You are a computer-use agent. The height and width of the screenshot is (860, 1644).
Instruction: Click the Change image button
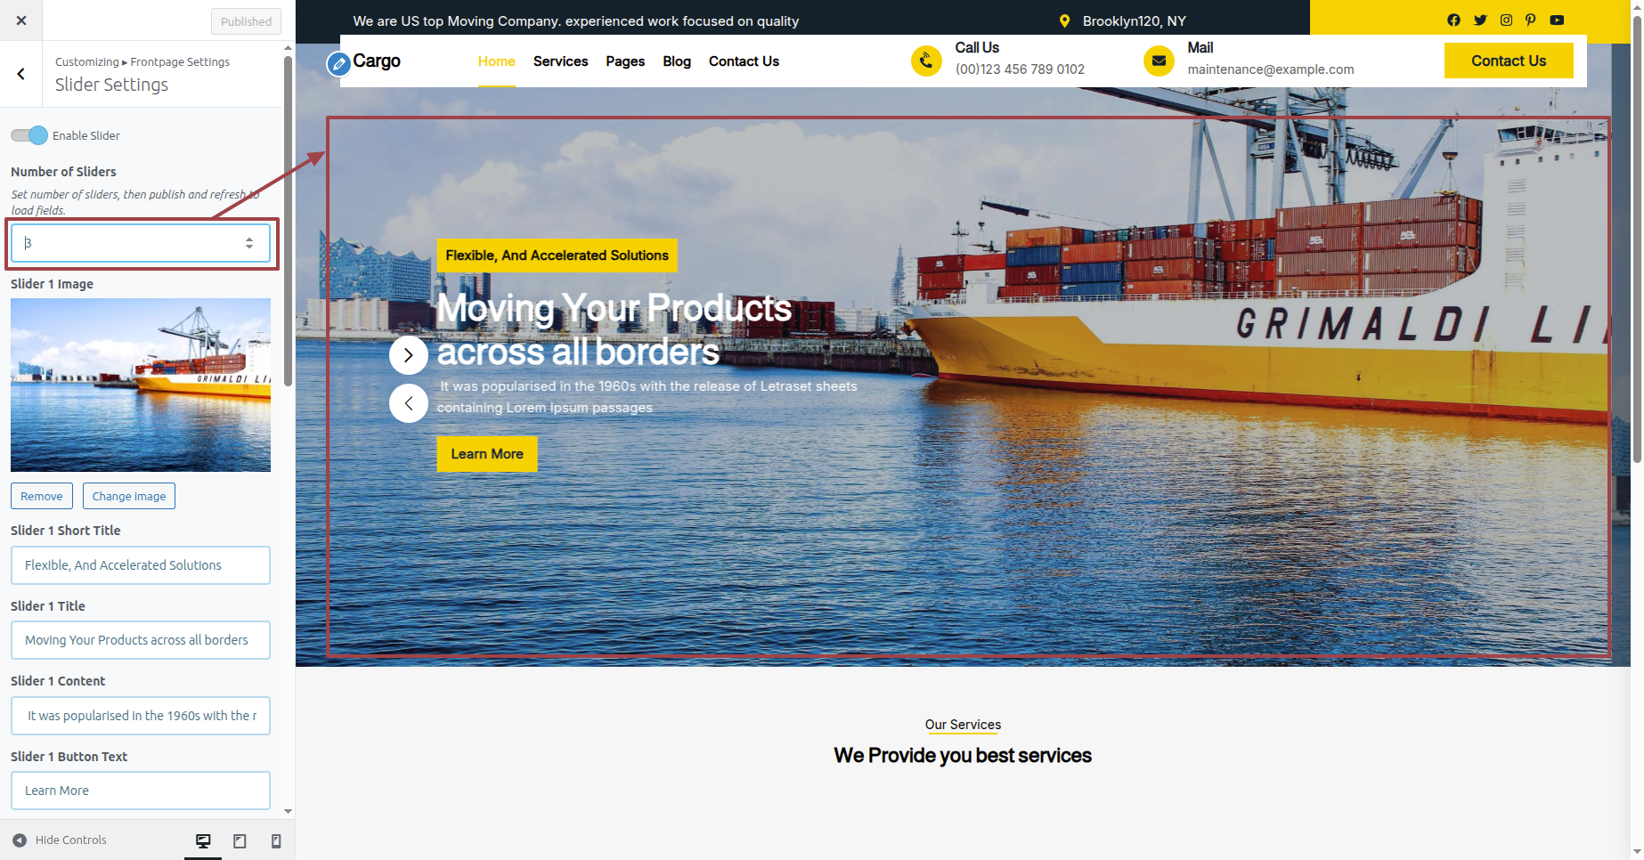point(129,496)
